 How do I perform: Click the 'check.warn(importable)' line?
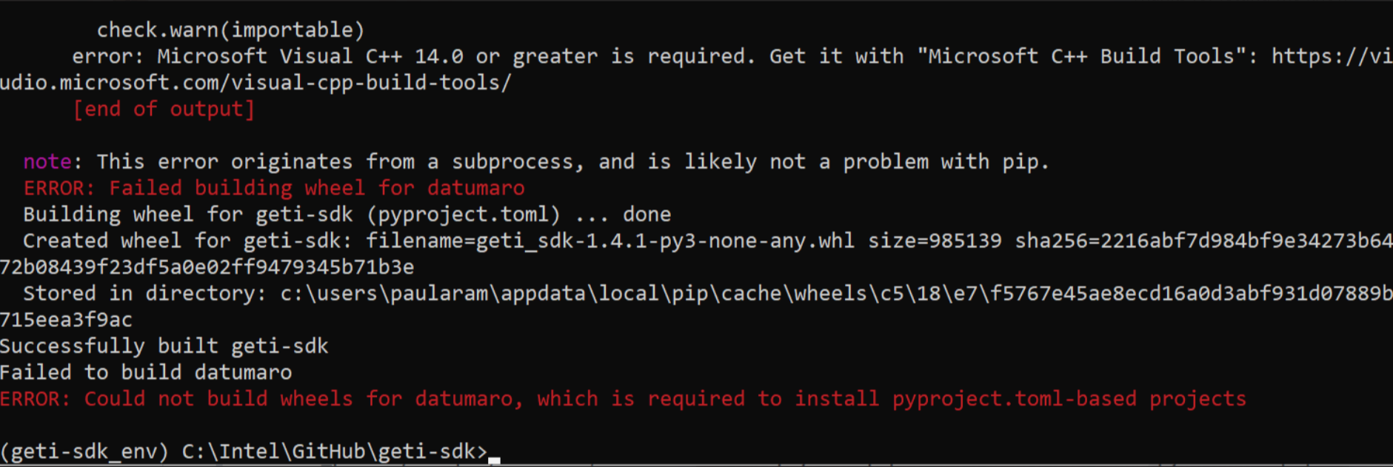coord(230,30)
